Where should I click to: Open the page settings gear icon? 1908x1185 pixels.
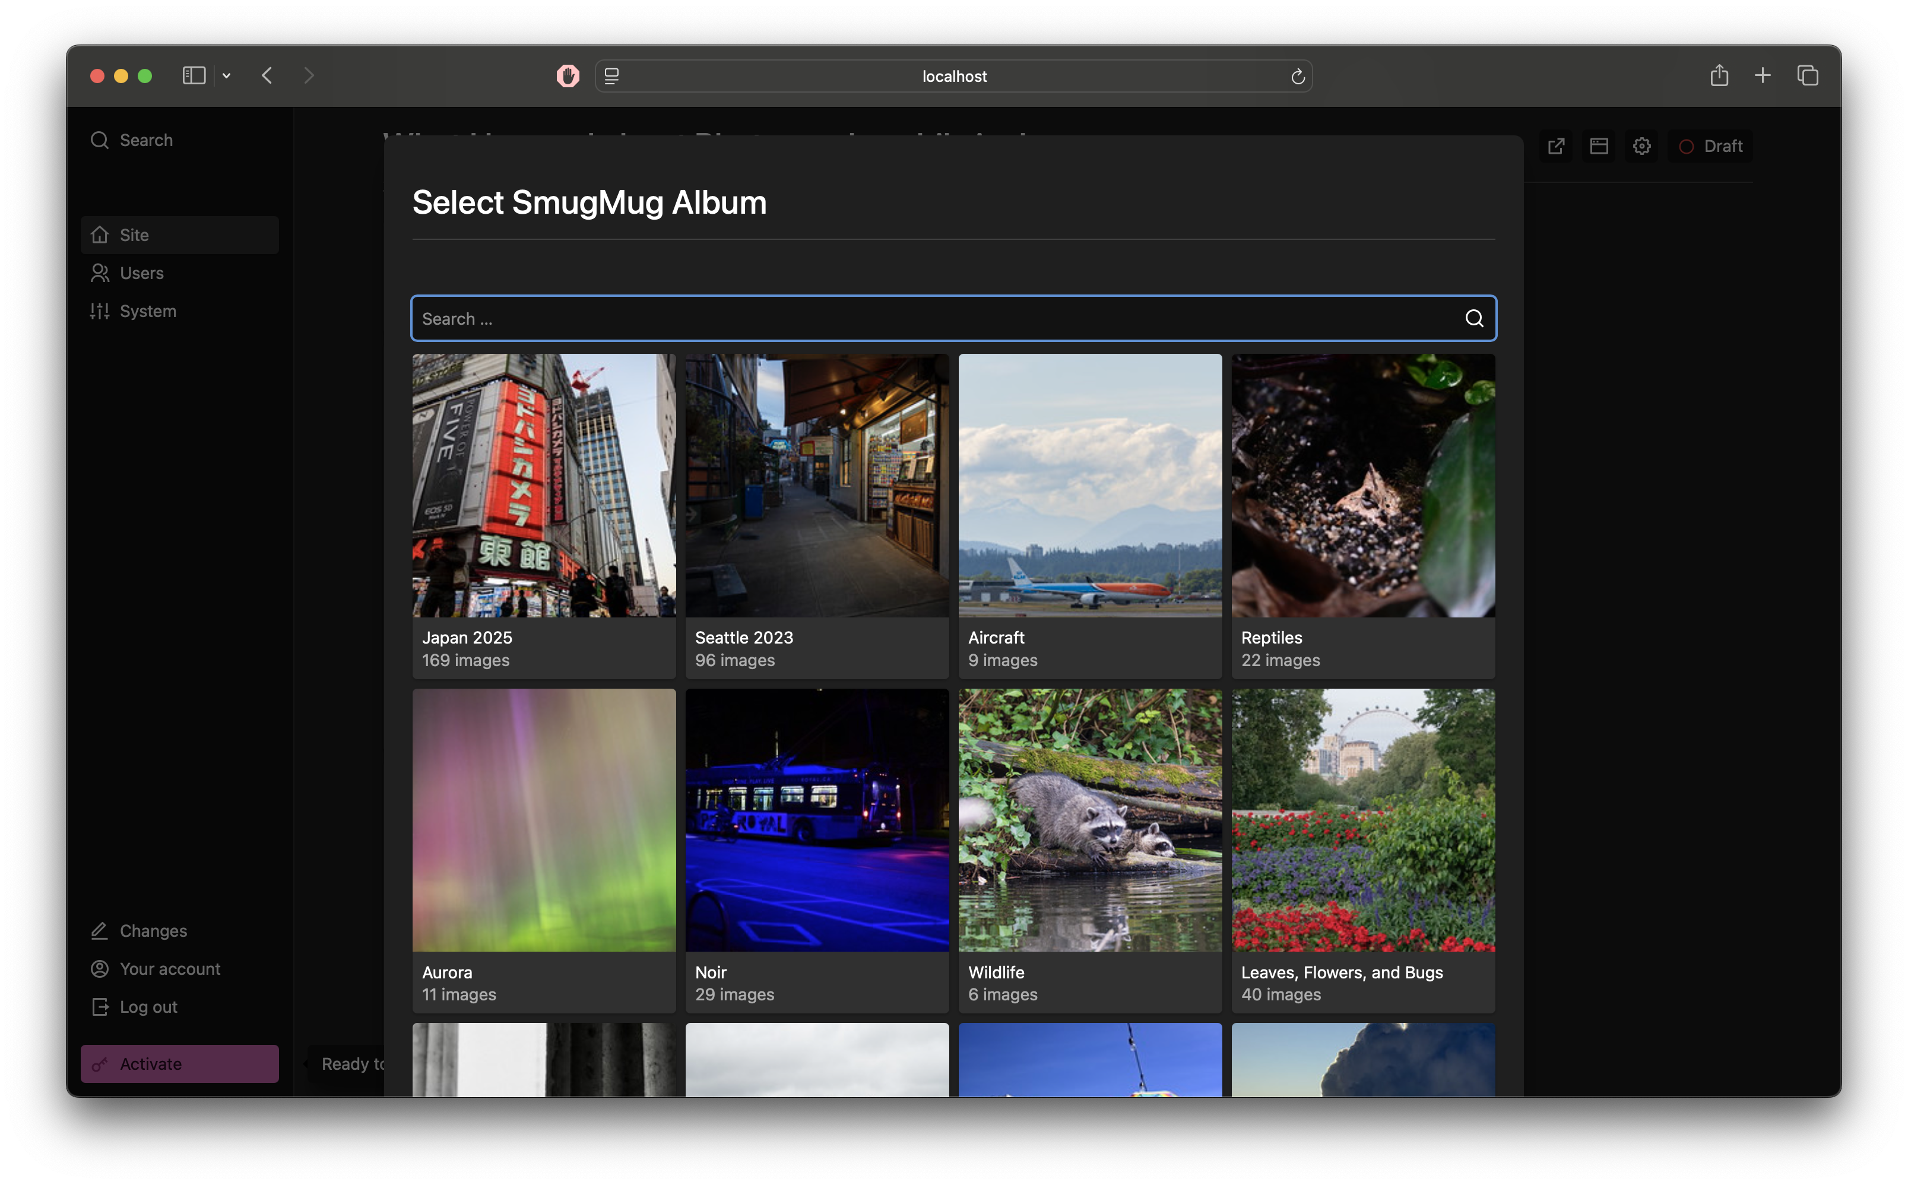click(x=1641, y=147)
